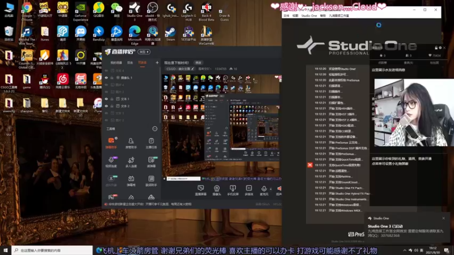Image resolution: width=454 pixels, height=255 pixels.
Task: Open the 房管助手 tool icon
Action: pos(131,143)
